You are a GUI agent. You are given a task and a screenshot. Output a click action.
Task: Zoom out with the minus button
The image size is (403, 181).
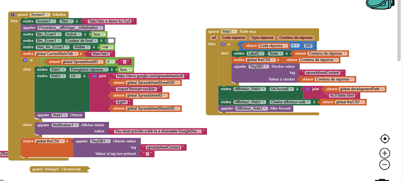pos(385,165)
